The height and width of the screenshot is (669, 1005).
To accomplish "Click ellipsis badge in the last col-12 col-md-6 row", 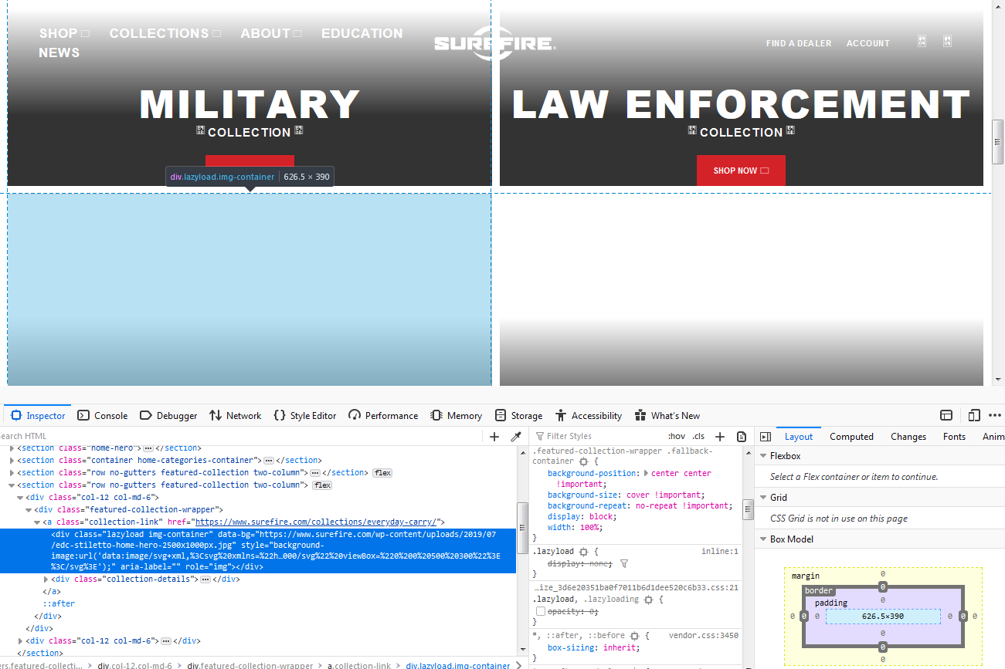I will (x=166, y=641).
